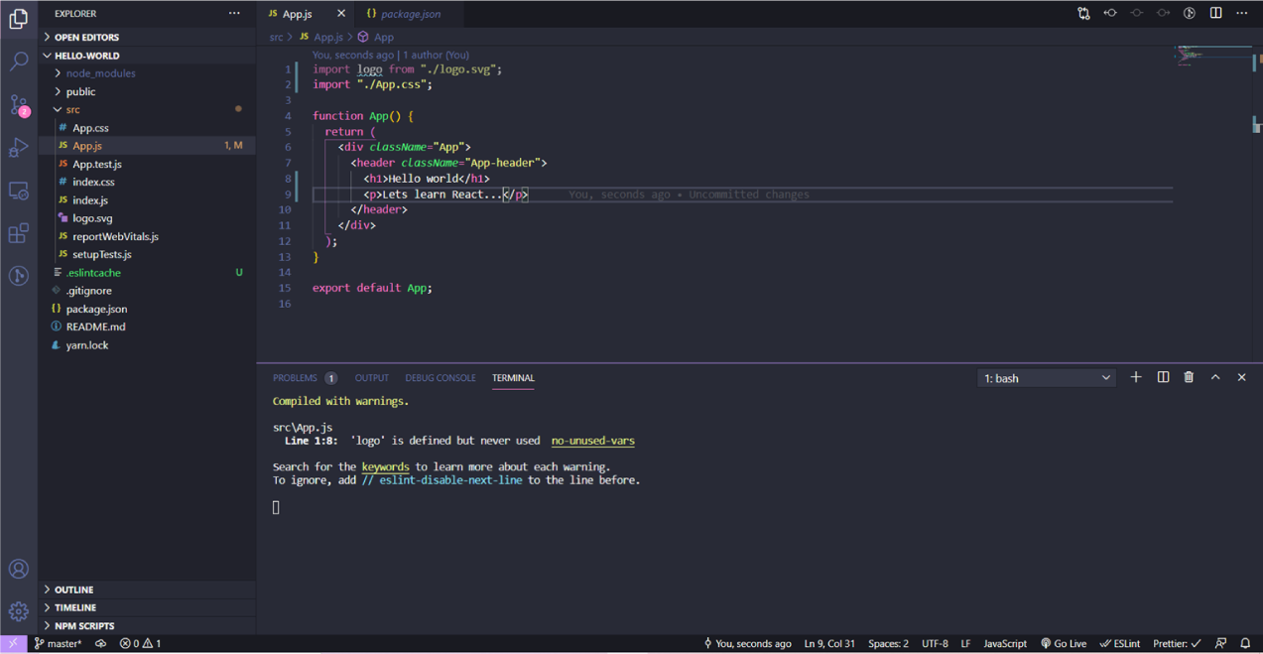Follow the no-unused-vars link in terminal
The image size is (1263, 654).
(x=592, y=441)
